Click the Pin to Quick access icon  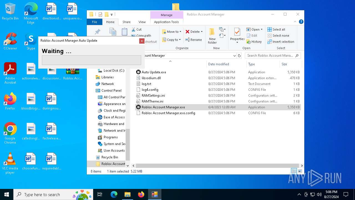pyautogui.click(x=97, y=32)
